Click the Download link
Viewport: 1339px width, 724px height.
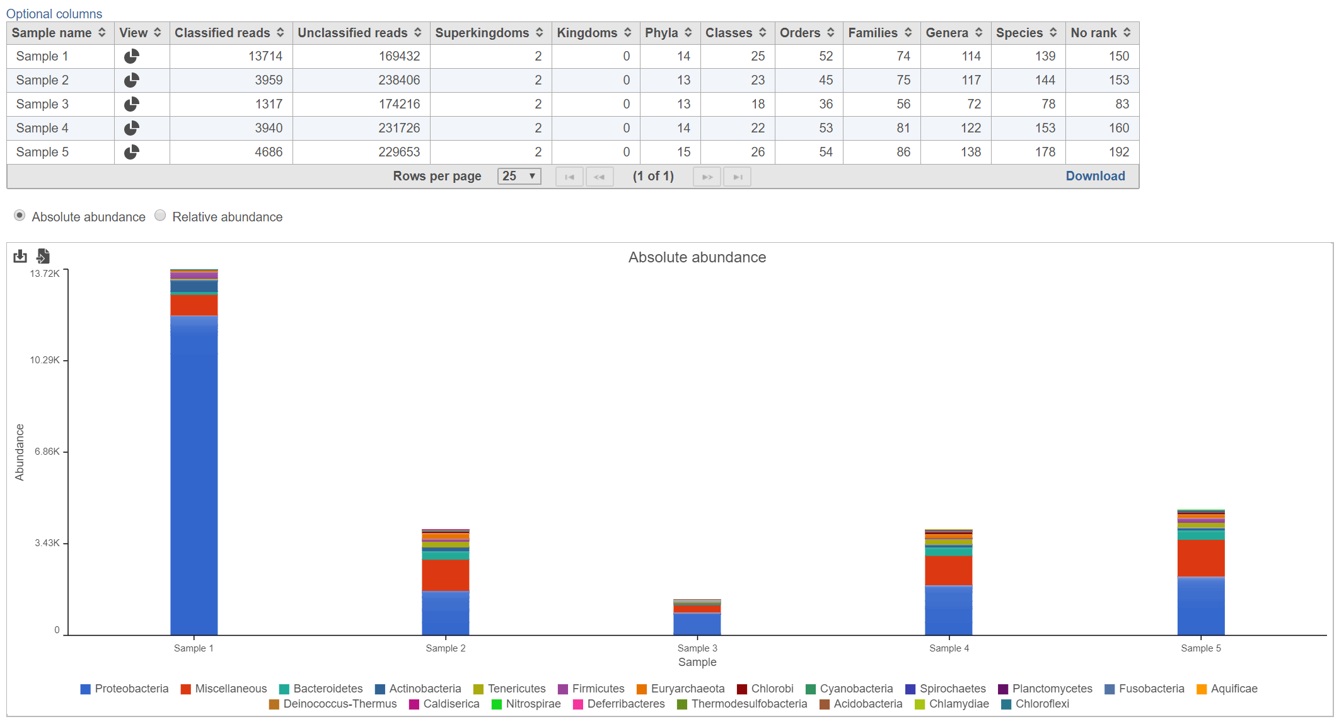click(x=1095, y=176)
